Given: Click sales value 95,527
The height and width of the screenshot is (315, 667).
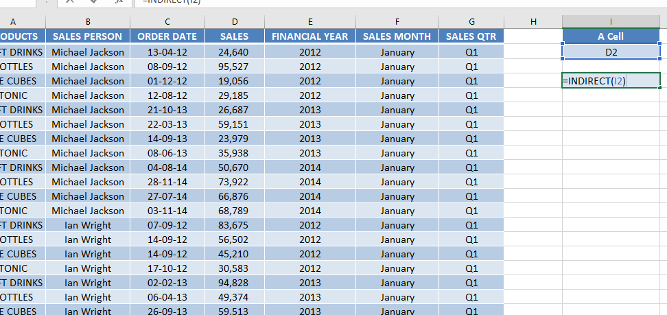Looking at the screenshot, I should tap(235, 67).
